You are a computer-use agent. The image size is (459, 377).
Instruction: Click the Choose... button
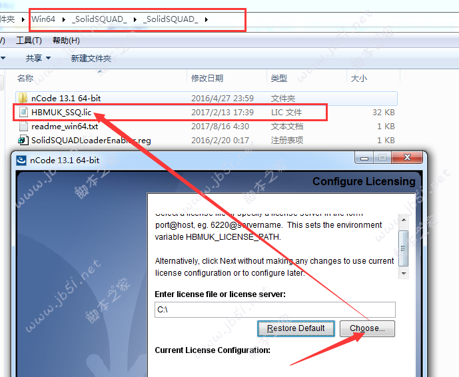(x=367, y=328)
